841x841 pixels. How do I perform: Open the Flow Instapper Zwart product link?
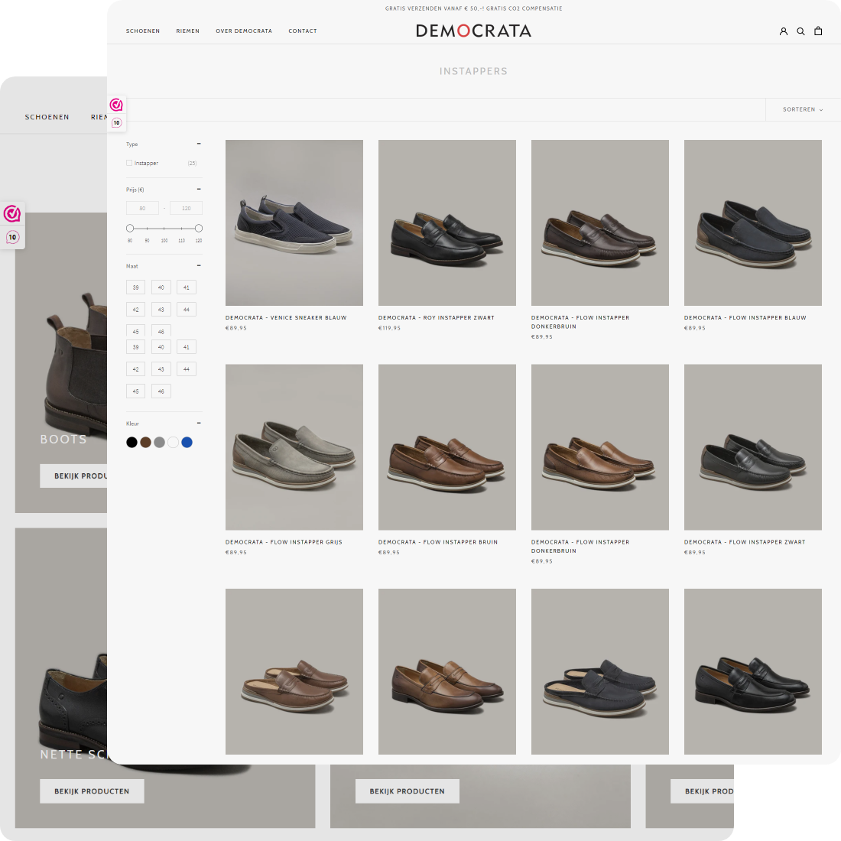745,542
